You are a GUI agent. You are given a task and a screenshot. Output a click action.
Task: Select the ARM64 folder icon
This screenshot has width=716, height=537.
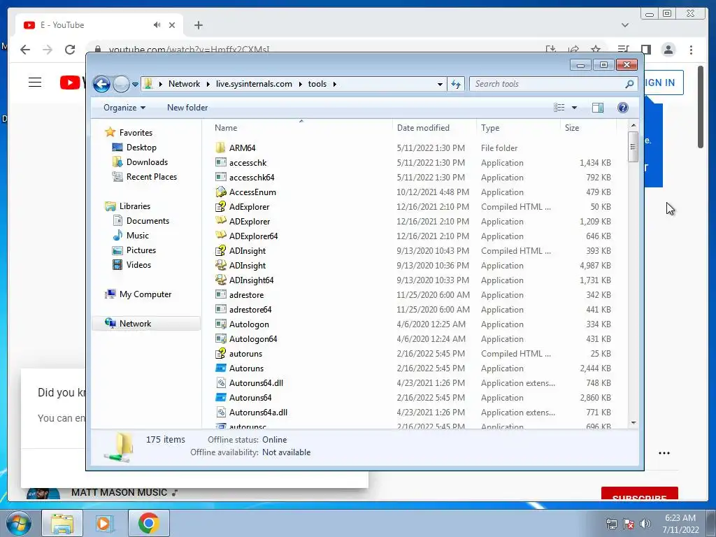click(x=220, y=148)
